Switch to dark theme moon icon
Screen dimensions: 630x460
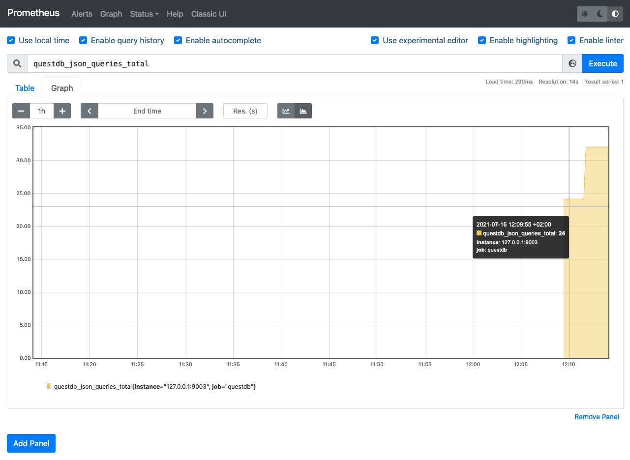pos(600,14)
